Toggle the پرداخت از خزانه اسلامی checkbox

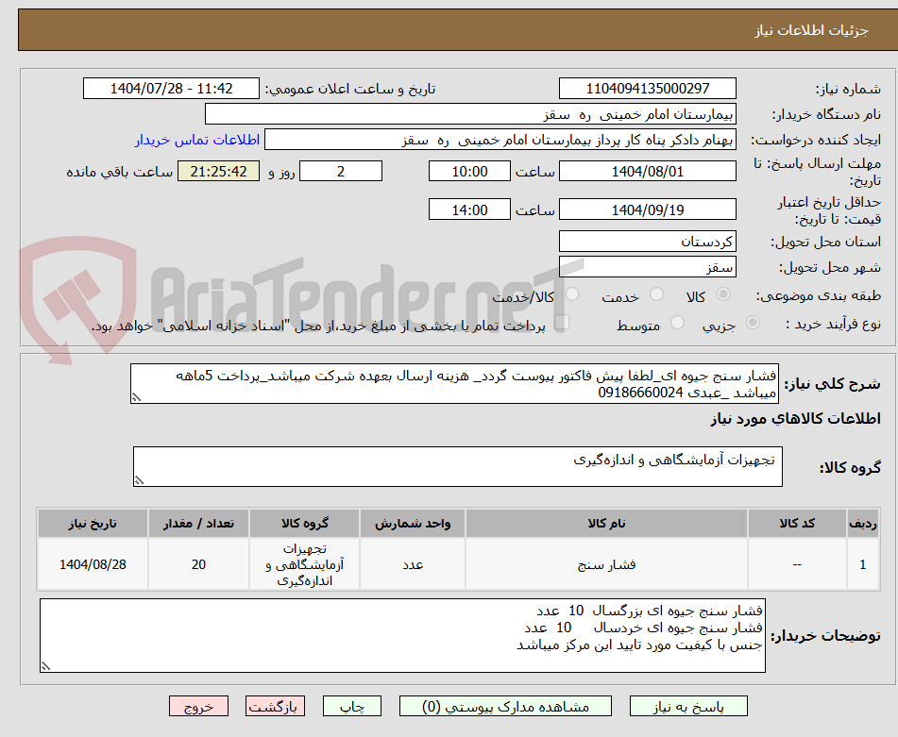[x=564, y=323]
